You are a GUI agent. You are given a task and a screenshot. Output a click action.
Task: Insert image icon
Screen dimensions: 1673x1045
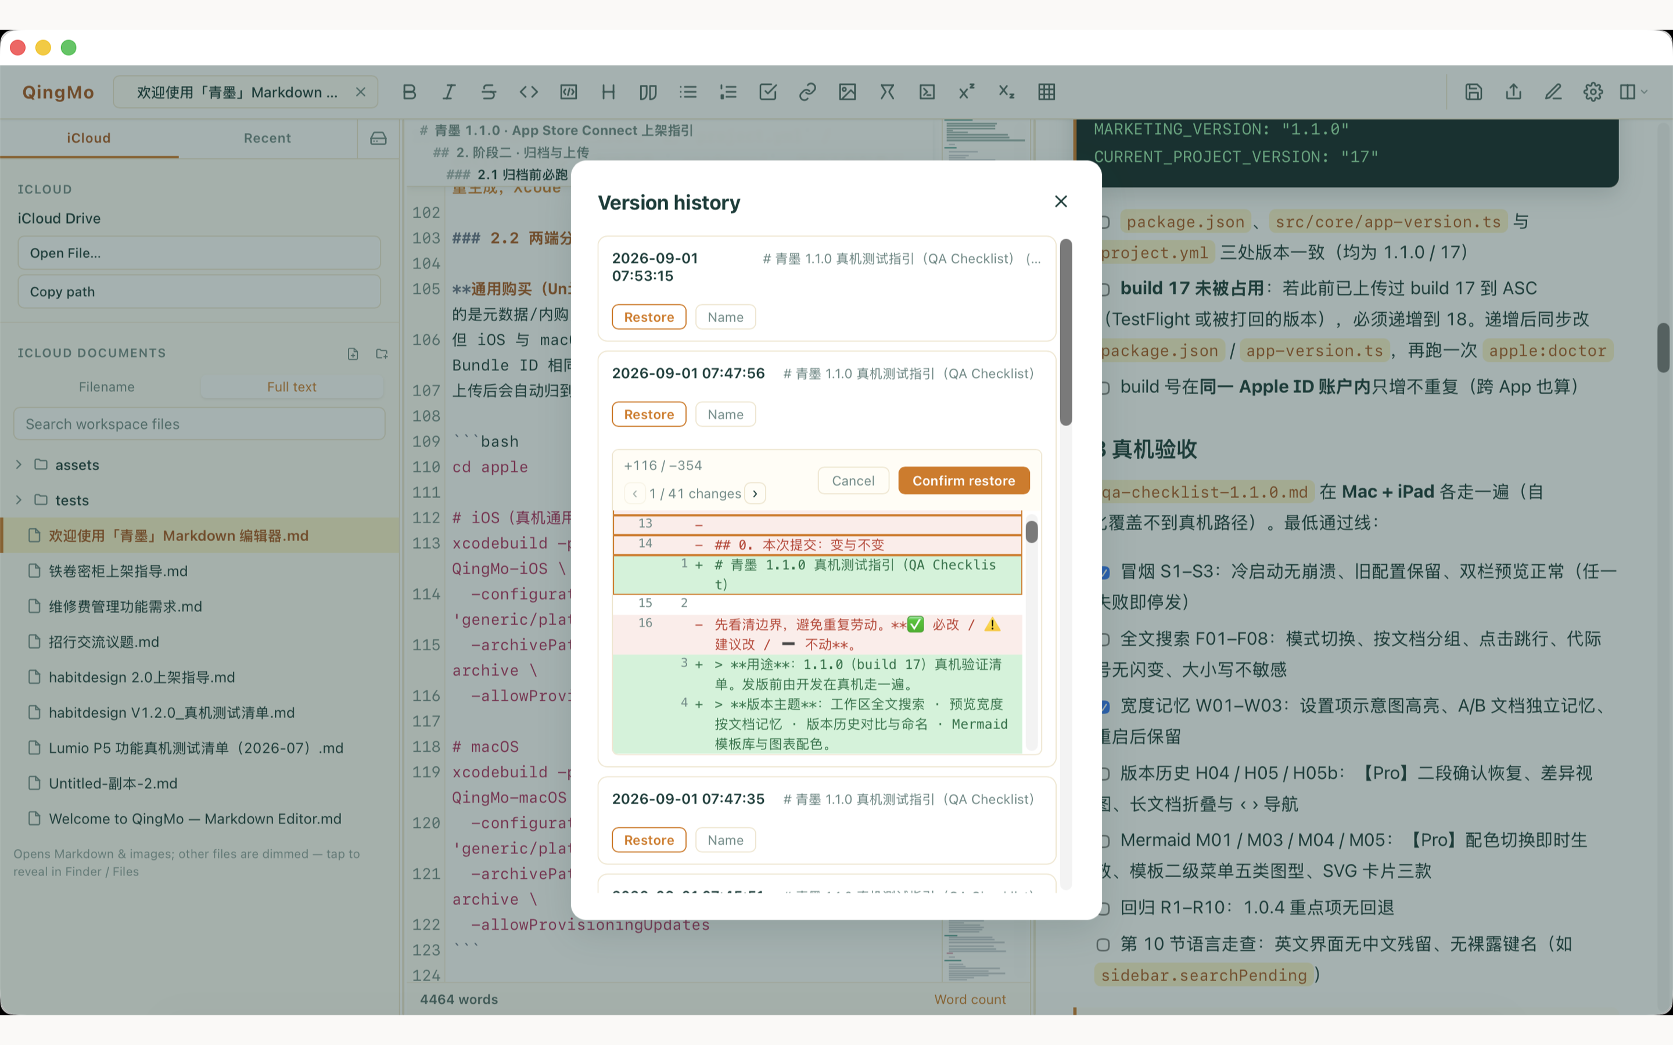[848, 92]
